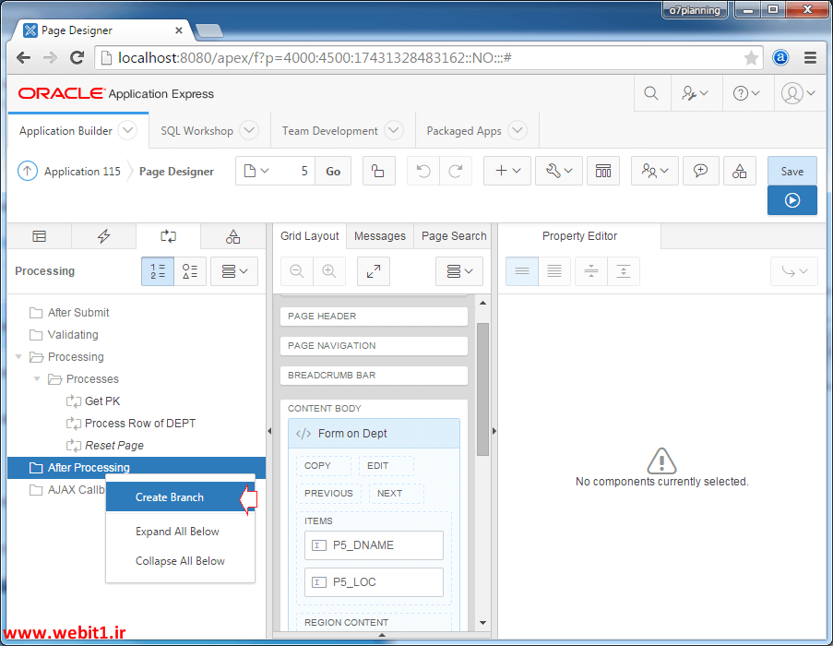Open the Create plus-sign dropdown menu

(x=506, y=171)
